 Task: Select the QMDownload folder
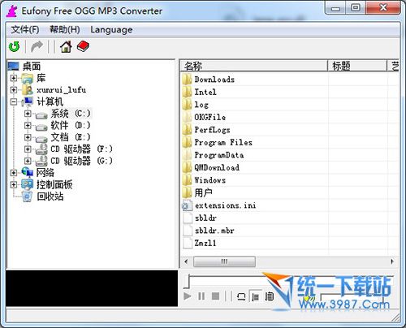pos(217,167)
